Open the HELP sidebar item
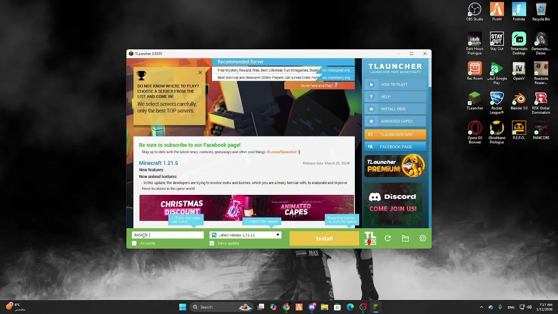 (x=395, y=97)
